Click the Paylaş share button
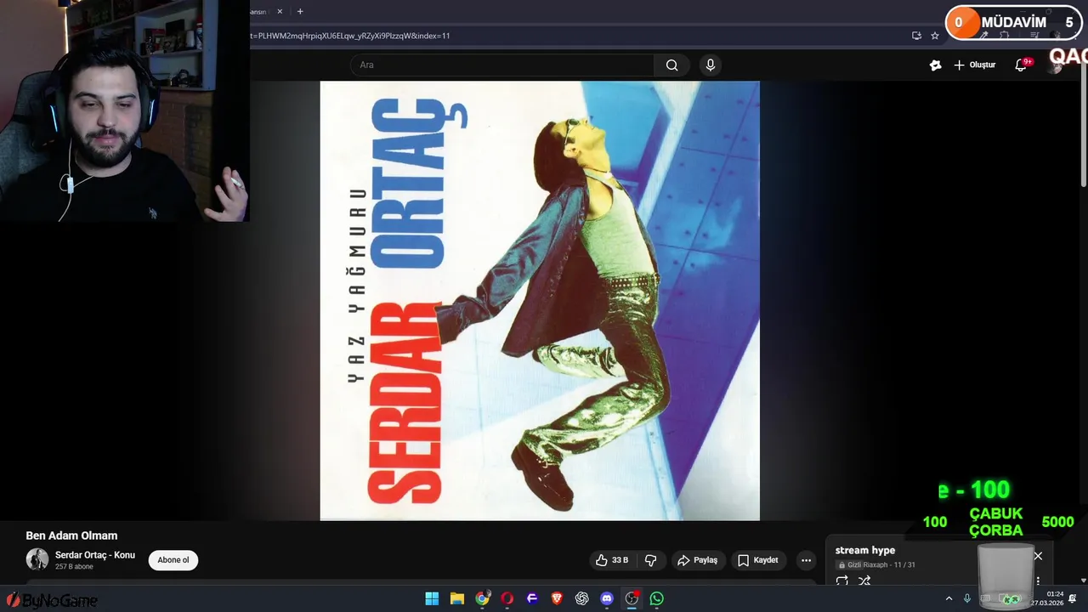 [x=697, y=560]
